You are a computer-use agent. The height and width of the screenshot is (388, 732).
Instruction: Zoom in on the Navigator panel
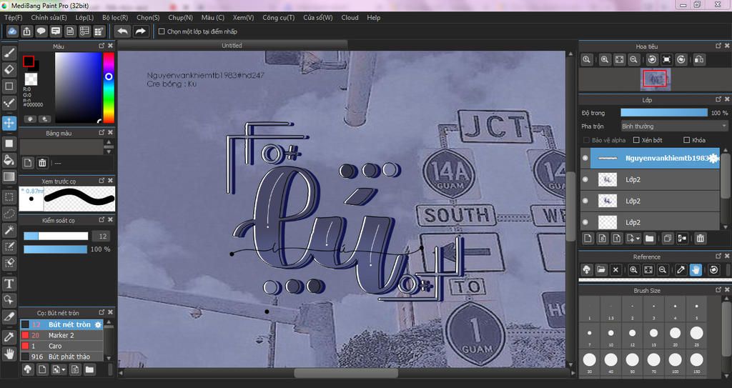pyautogui.click(x=605, y=60)
